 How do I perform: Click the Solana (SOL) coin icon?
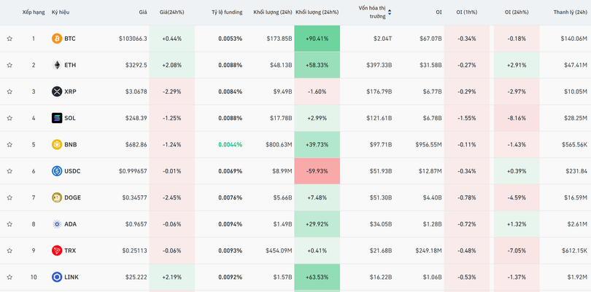(x=57, y=118)
